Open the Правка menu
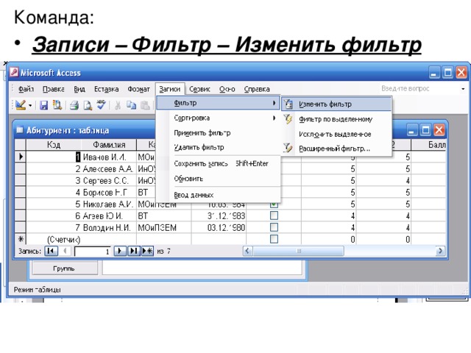Viewport: 471px width, 353px height. point(54,89)
